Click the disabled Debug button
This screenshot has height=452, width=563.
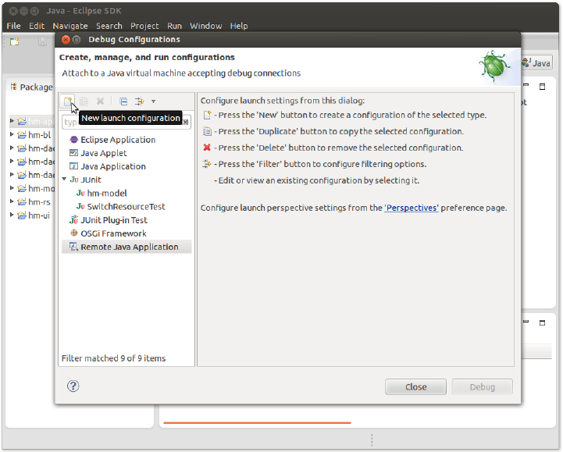point(483,387)
